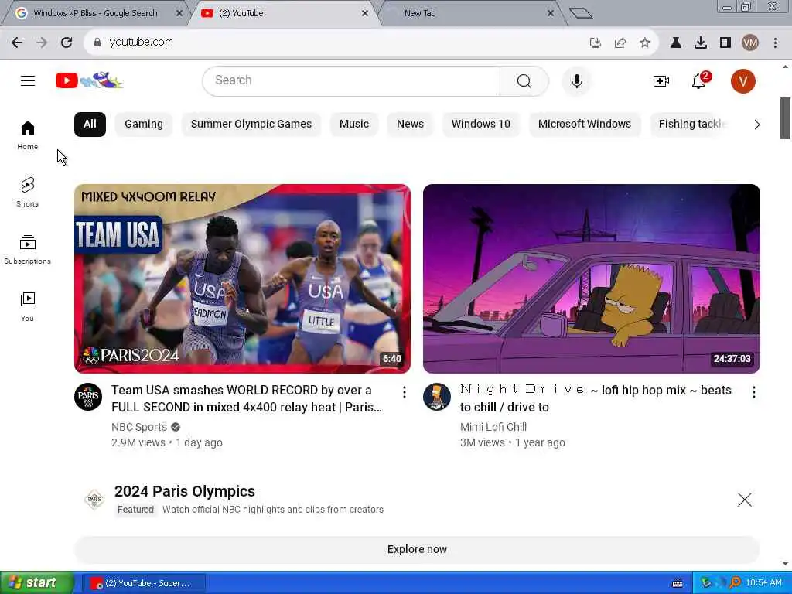Select the Music filter chip
Viewport: 792px width, 594px height.
click(354, 125)
